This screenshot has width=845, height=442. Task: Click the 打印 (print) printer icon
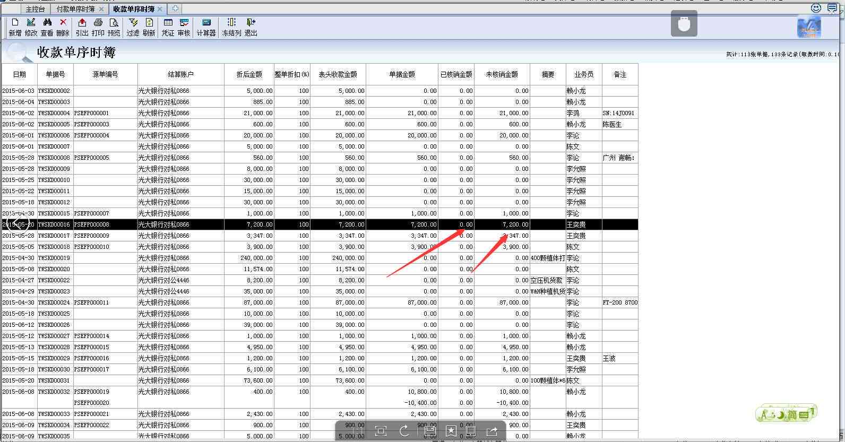click(x=98, y=27)
